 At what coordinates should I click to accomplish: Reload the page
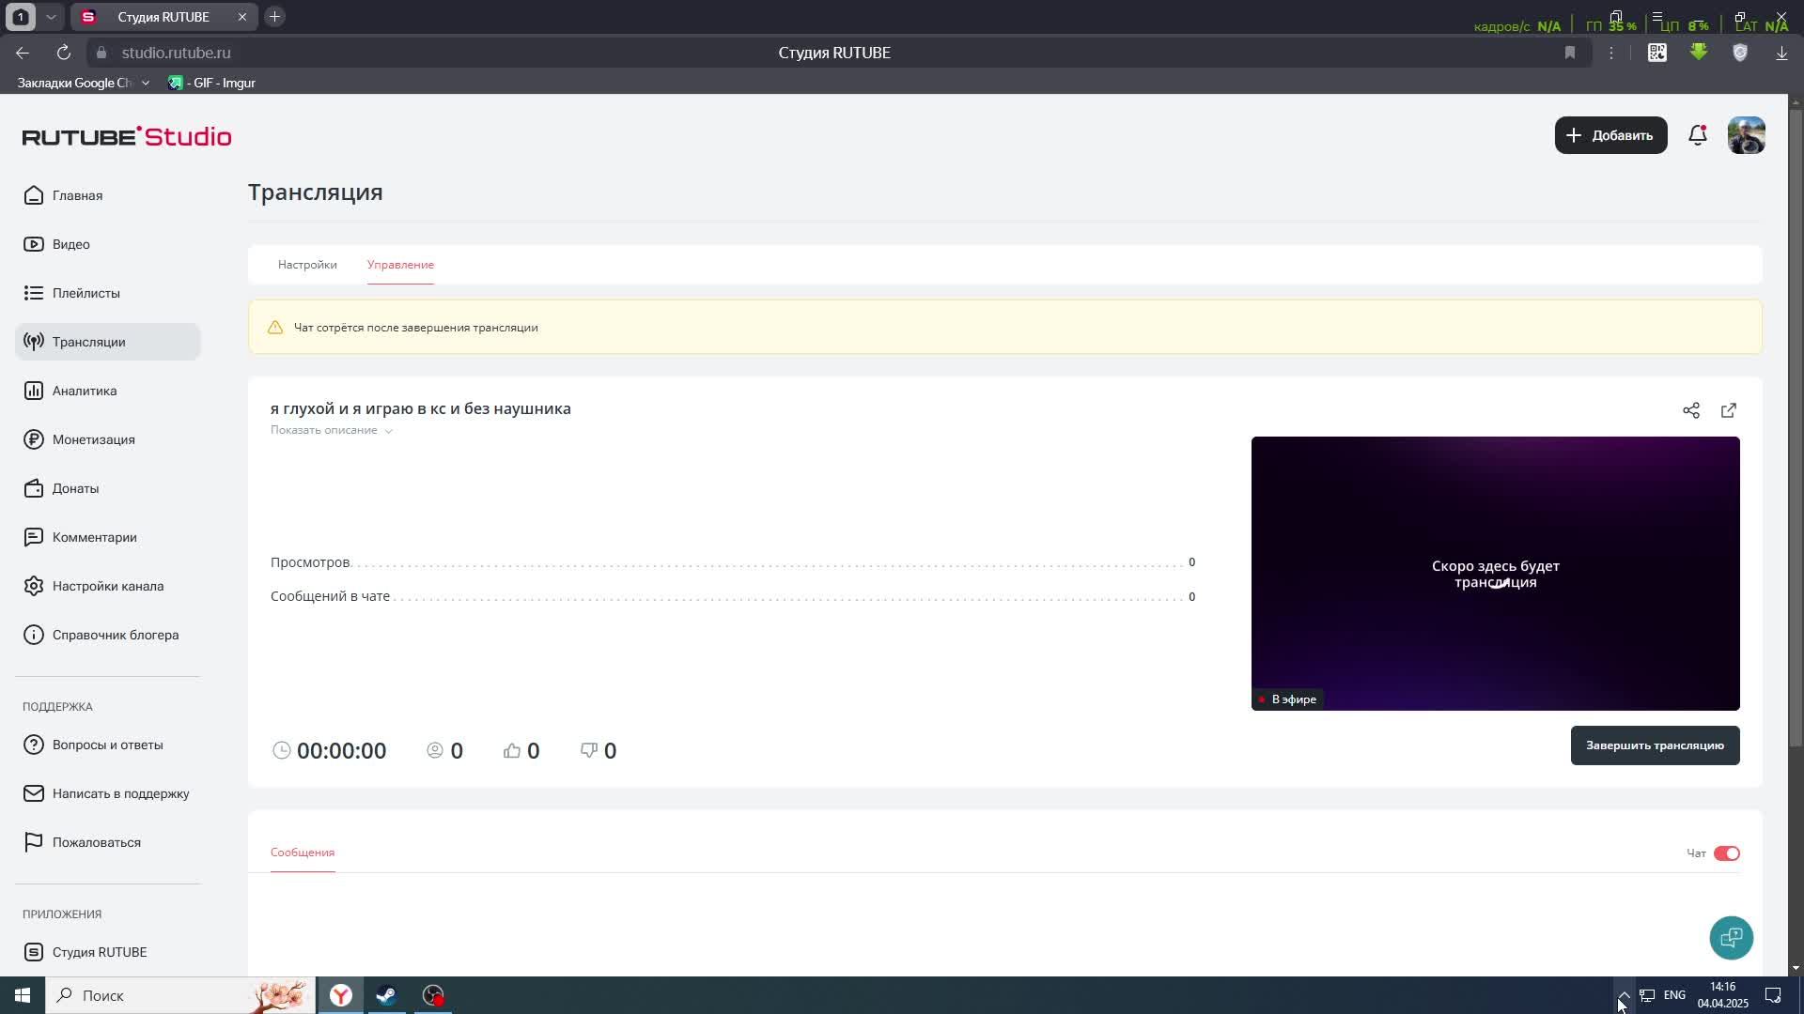[64, 53]
